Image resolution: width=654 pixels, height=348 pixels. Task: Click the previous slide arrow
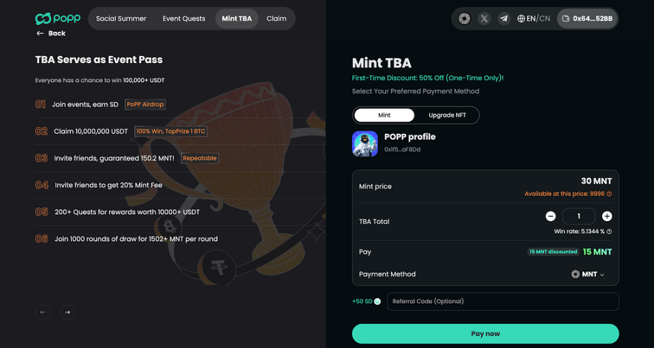43,312
